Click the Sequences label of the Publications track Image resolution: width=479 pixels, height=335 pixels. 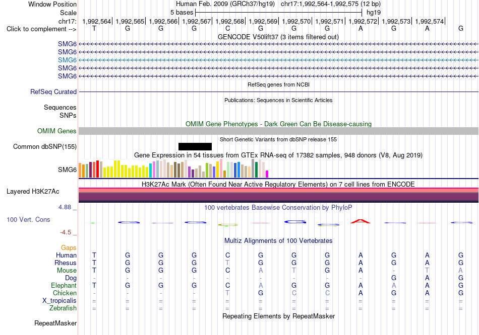(60, 107)
